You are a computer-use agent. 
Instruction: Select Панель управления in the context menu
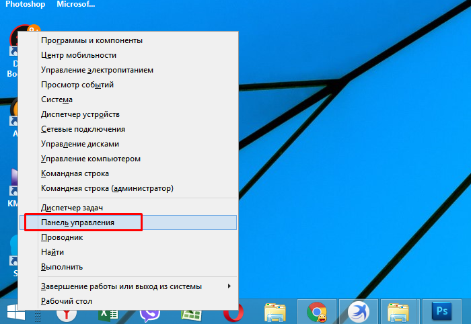coord(77,222)
